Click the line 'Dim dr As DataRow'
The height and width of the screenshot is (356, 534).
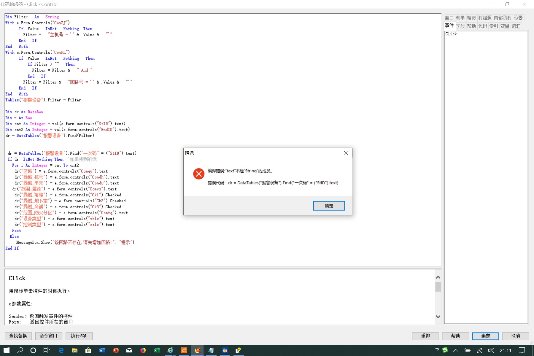24,112
